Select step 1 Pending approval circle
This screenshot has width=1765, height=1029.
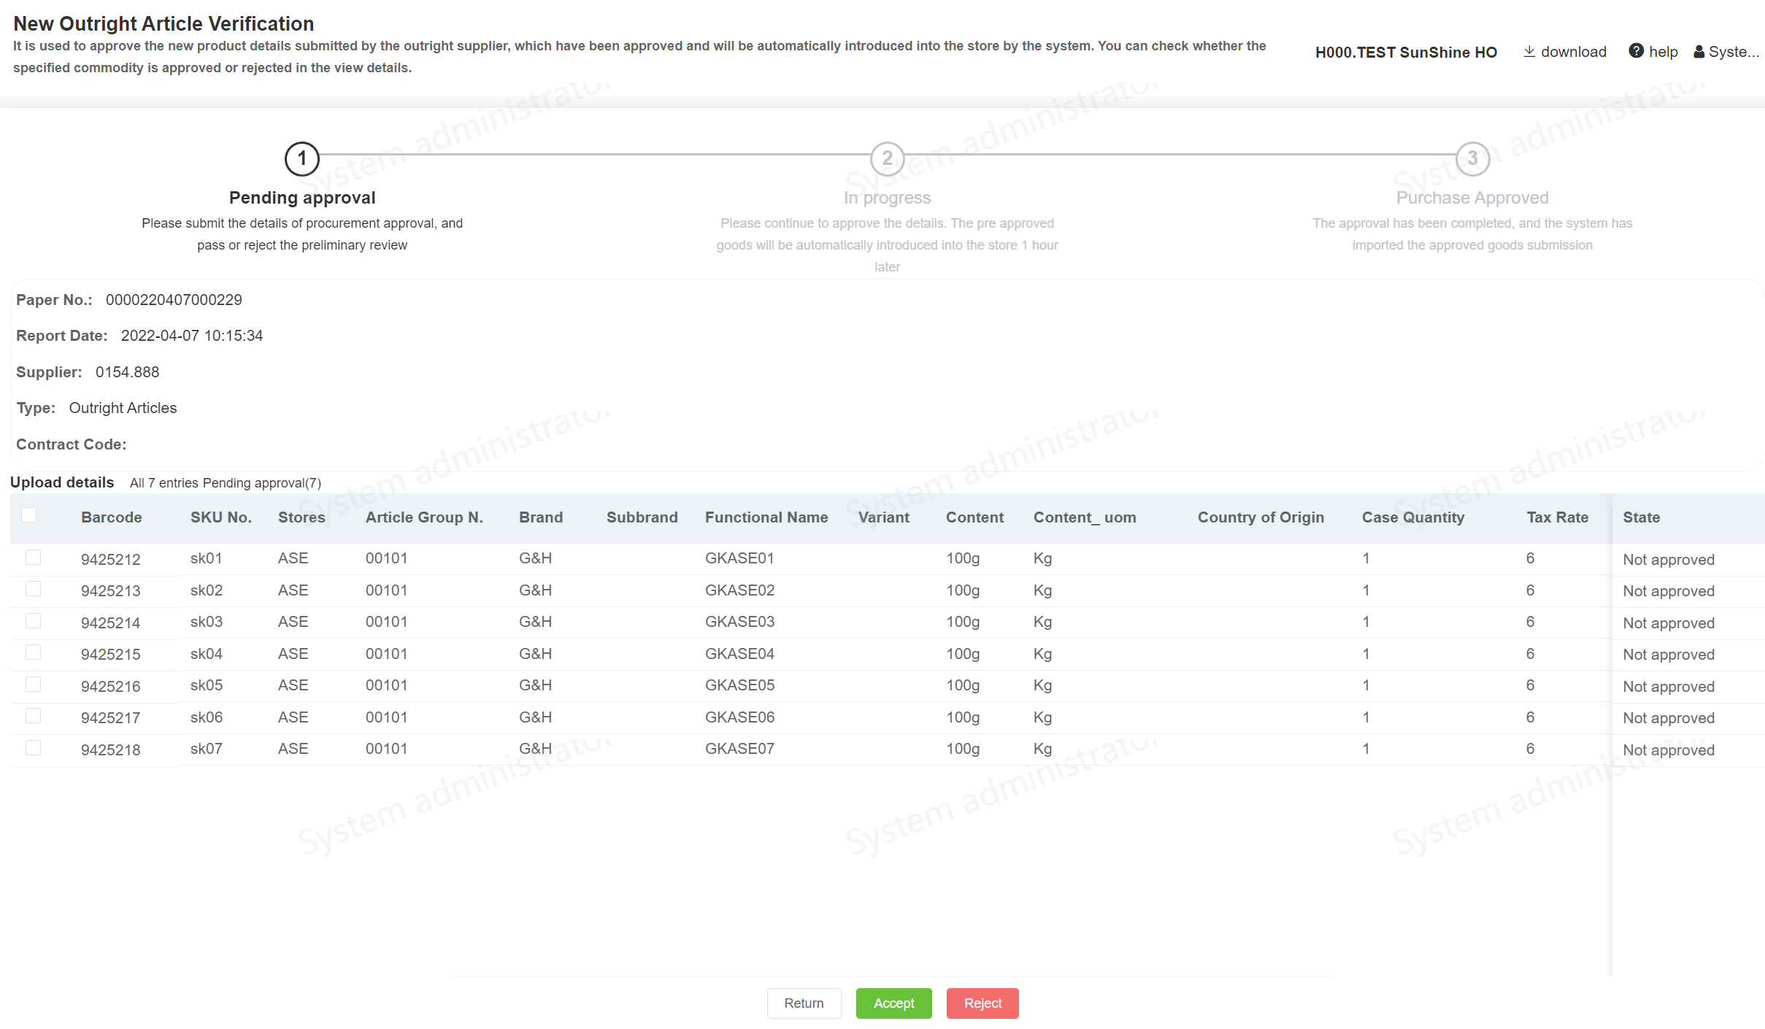[301, 158]
